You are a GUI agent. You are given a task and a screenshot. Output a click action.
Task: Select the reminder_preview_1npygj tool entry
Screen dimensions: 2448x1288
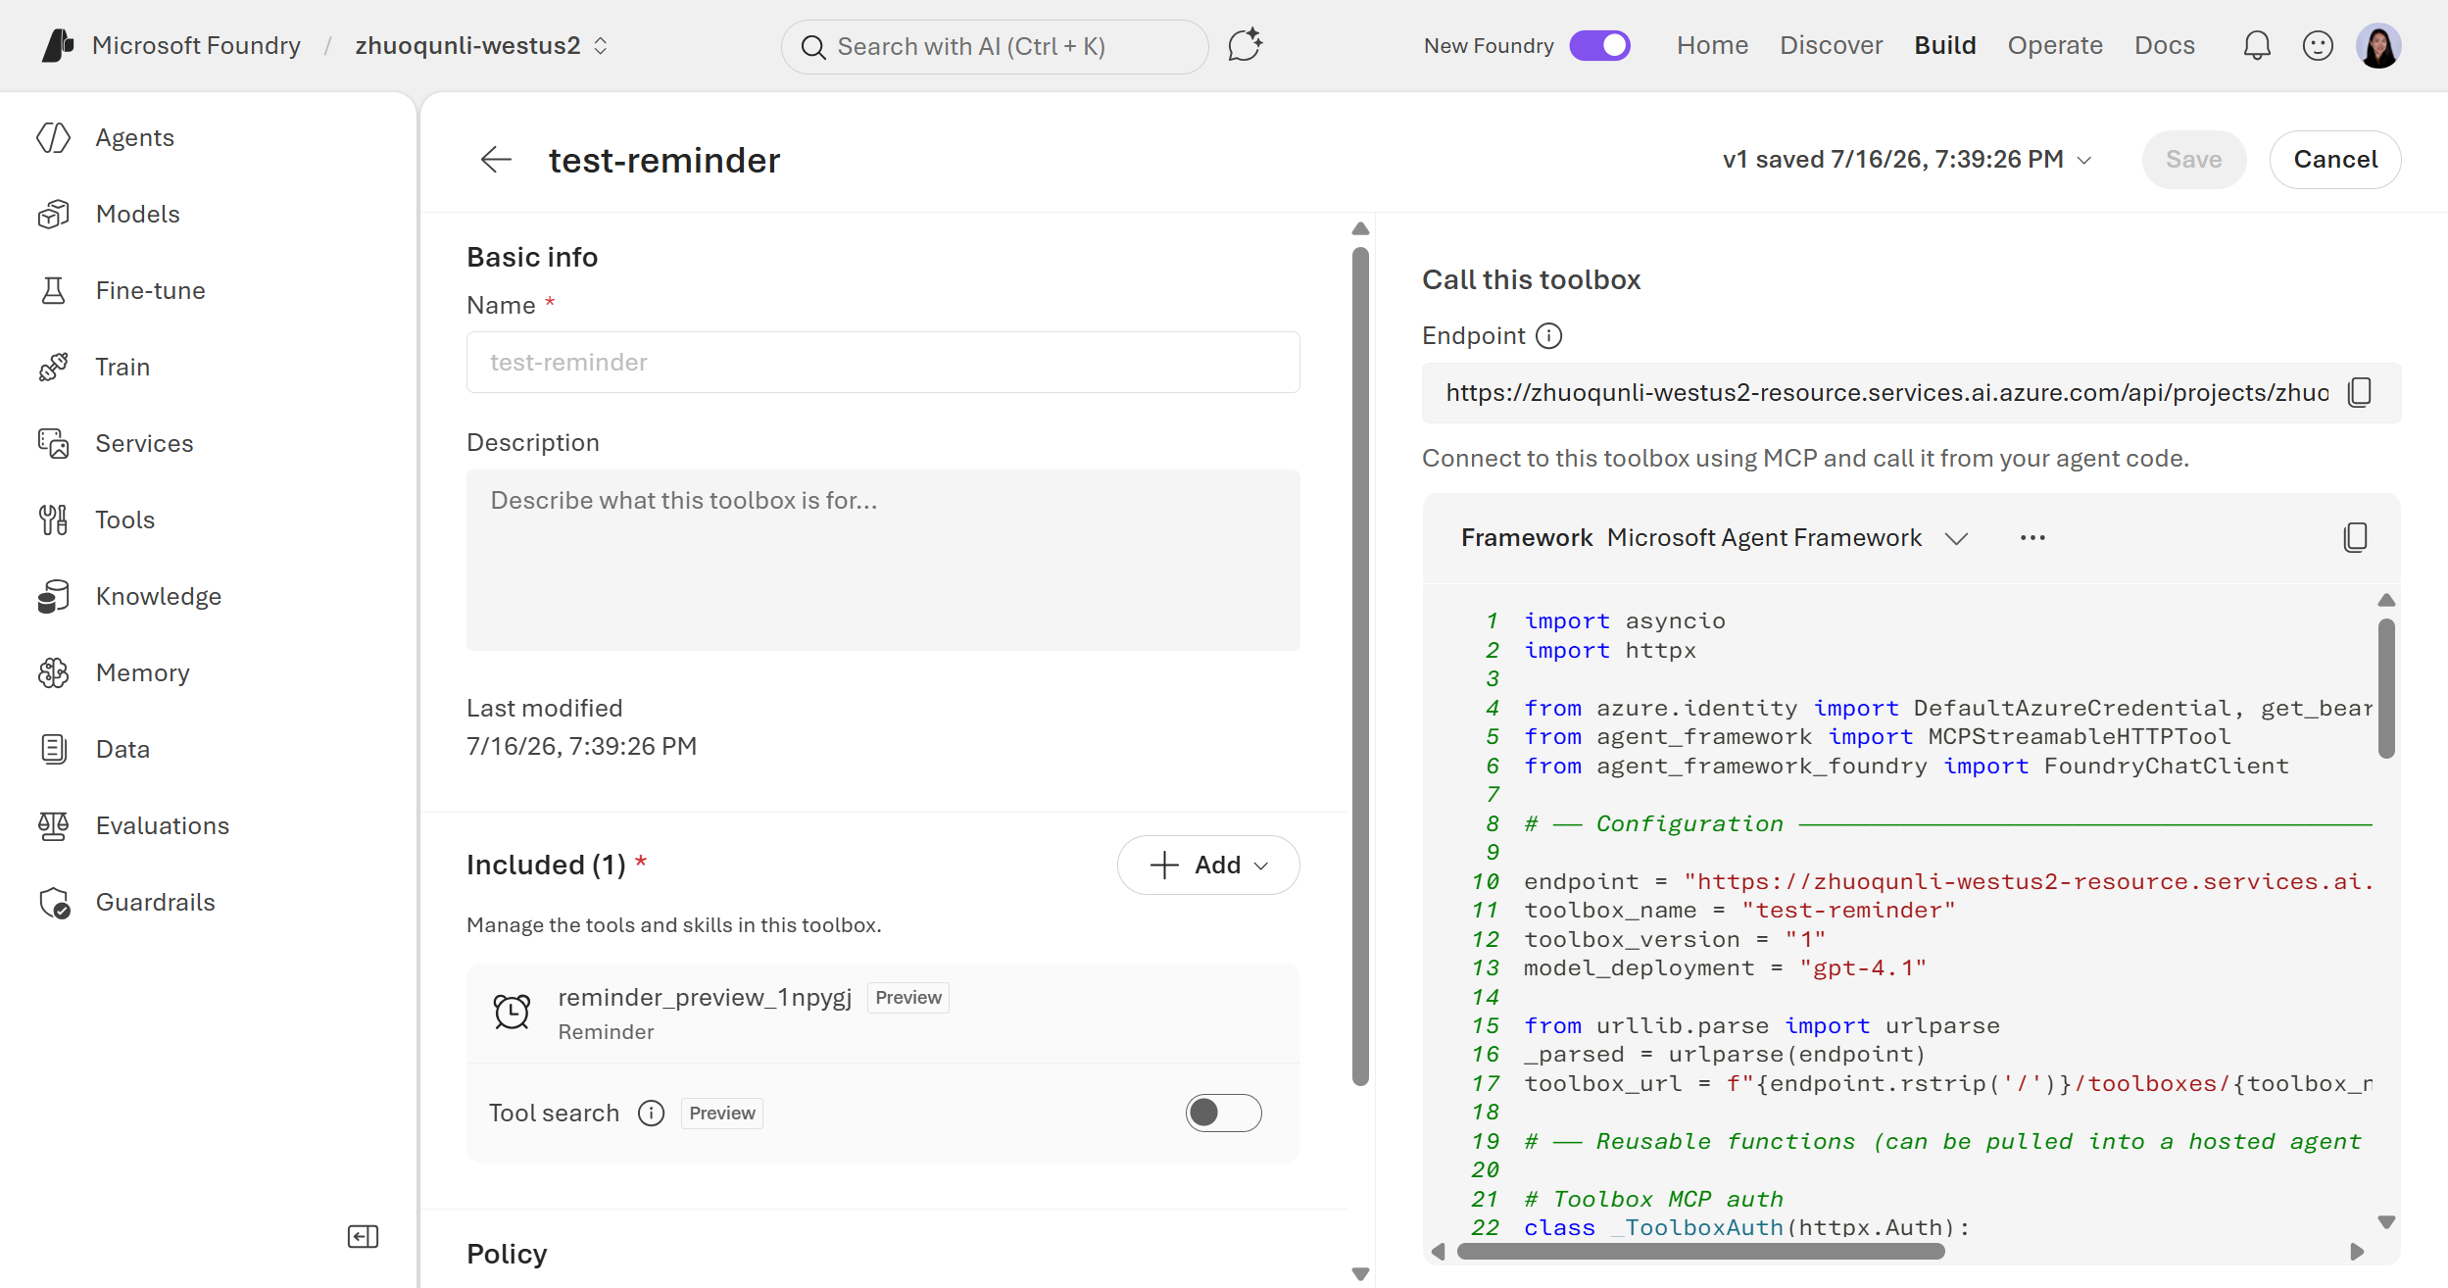pos(883,1014)
